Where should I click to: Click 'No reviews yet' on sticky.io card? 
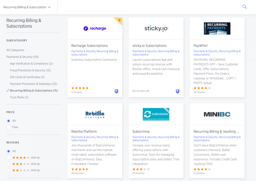coord(141,91)
